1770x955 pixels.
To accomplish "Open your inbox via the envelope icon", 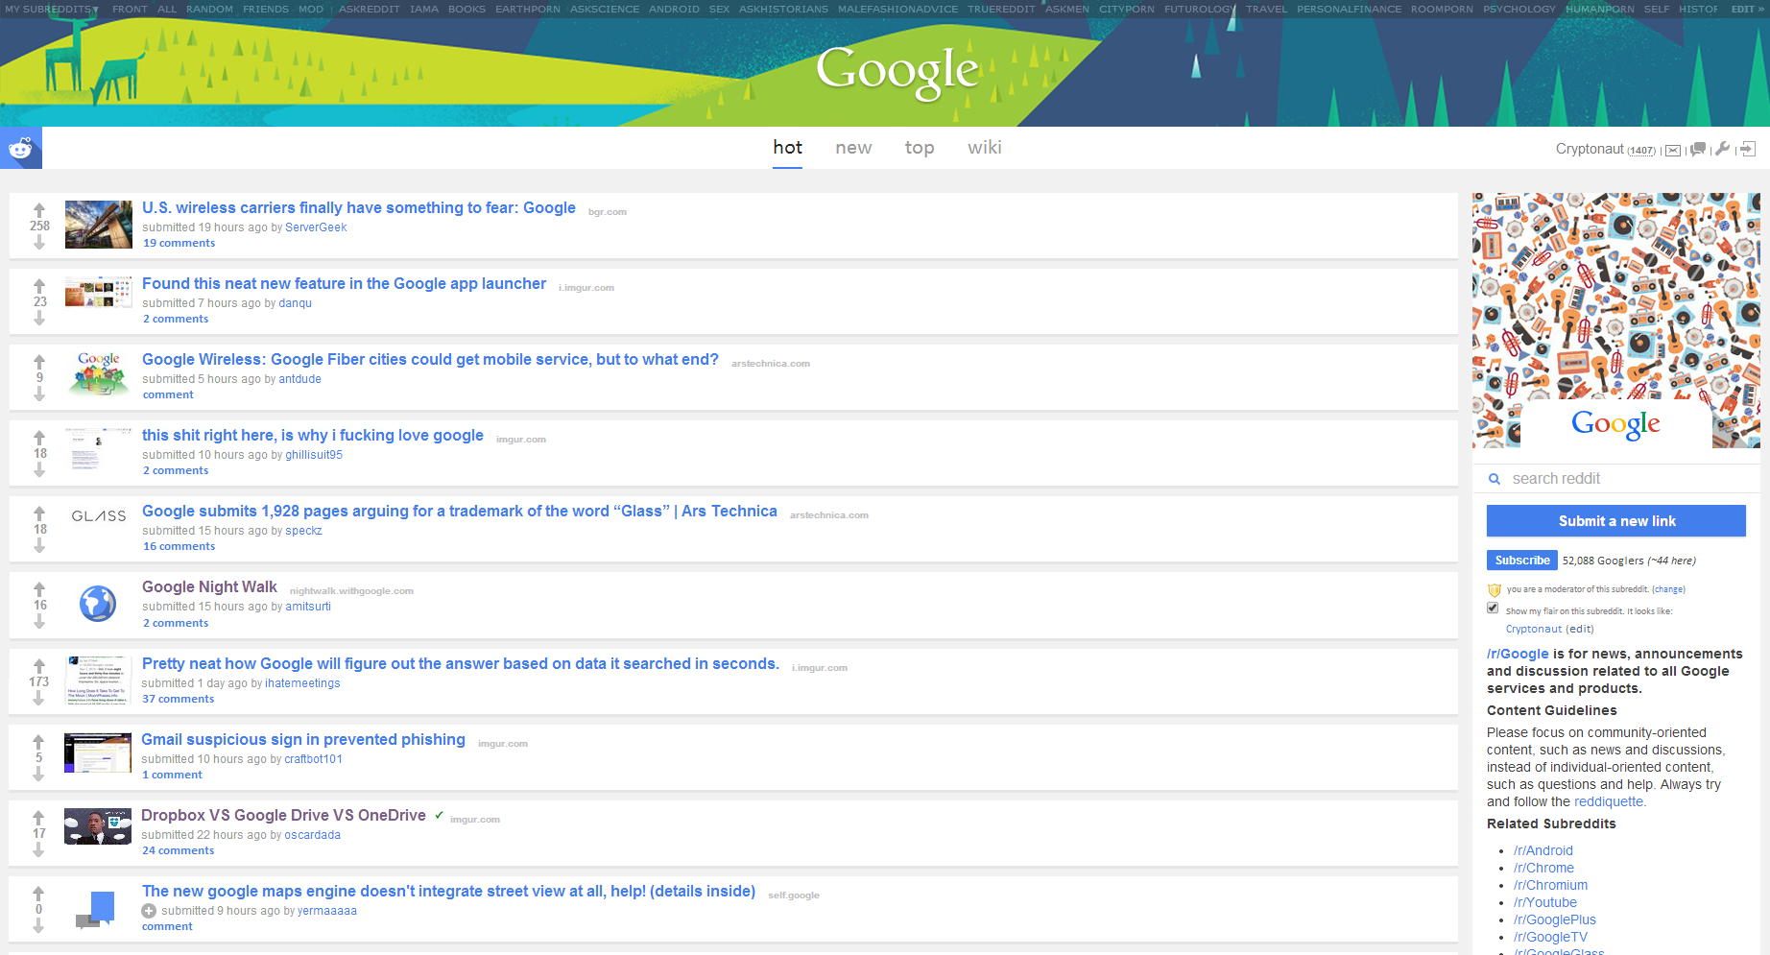I will point(1672,149).
